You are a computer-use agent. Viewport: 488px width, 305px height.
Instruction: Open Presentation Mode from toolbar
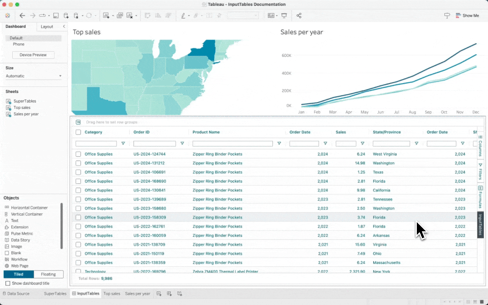click(x=284, y=16)
